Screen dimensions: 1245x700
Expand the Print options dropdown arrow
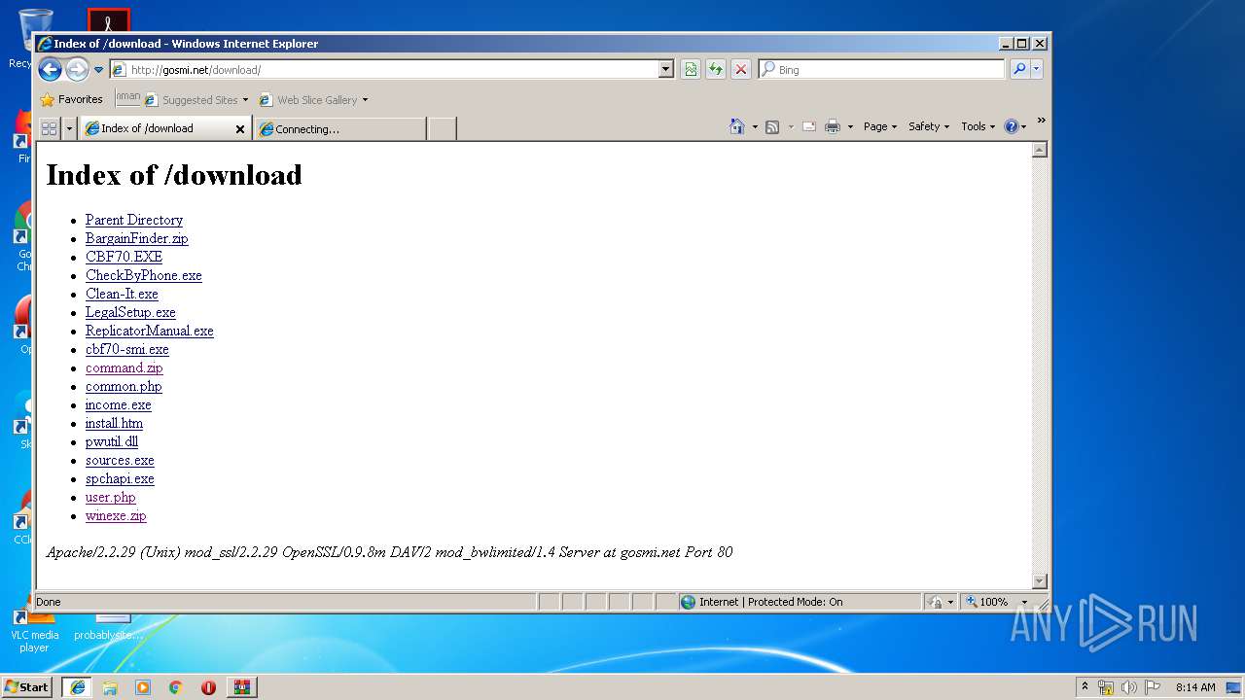850,126
